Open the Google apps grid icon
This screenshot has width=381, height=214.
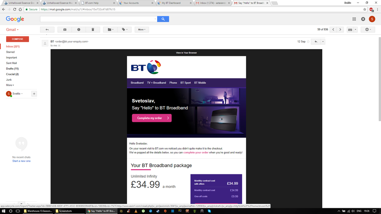click(354, 19)
